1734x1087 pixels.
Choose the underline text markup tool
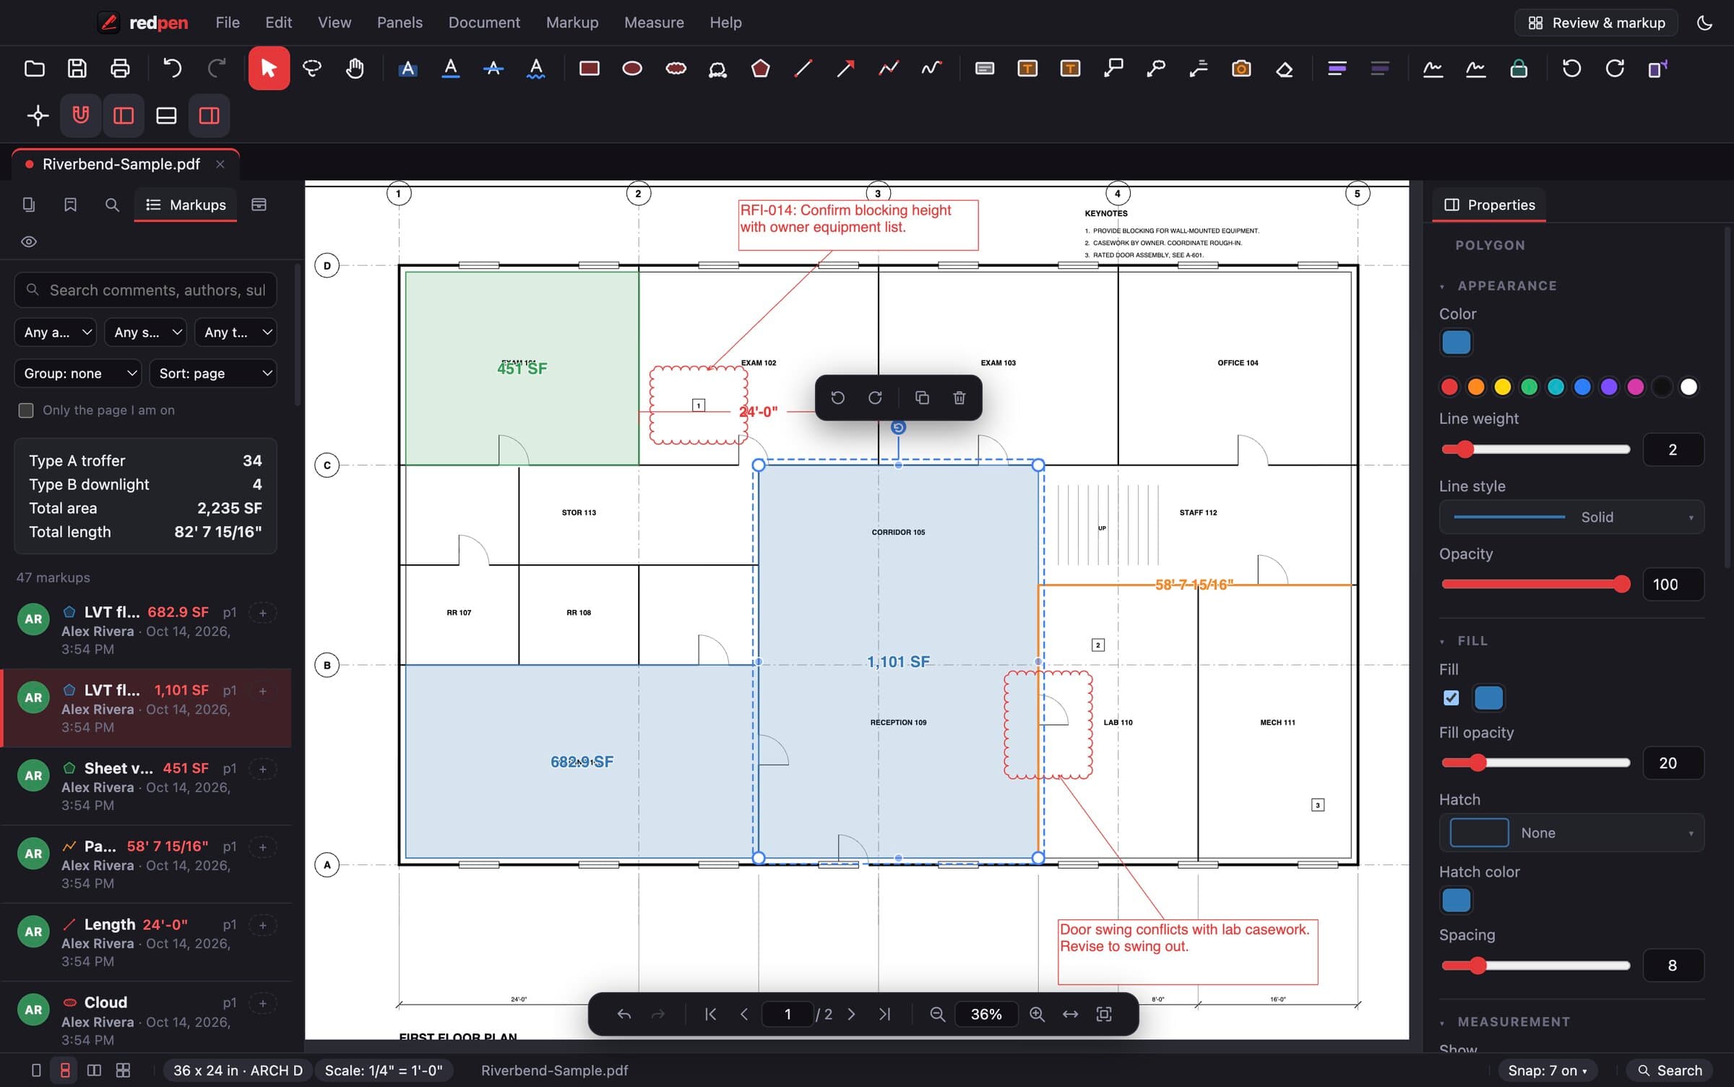(x=450, y=69)
